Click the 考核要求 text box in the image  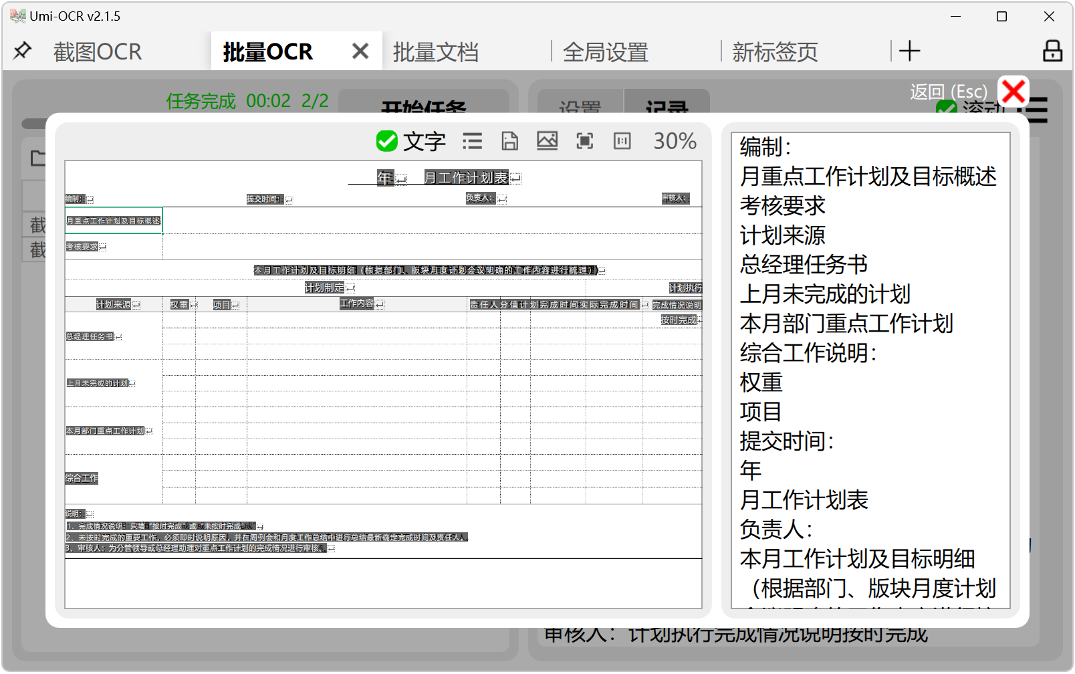coord(82,247)
